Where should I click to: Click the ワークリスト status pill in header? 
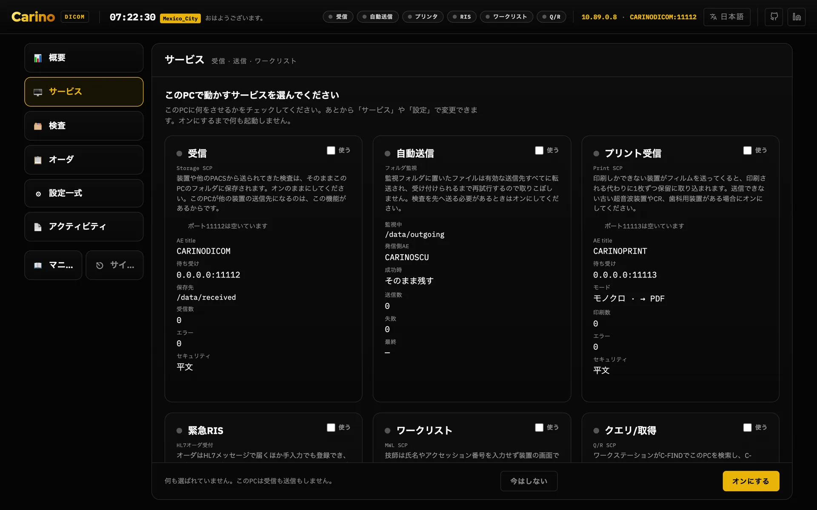point(506,17)
